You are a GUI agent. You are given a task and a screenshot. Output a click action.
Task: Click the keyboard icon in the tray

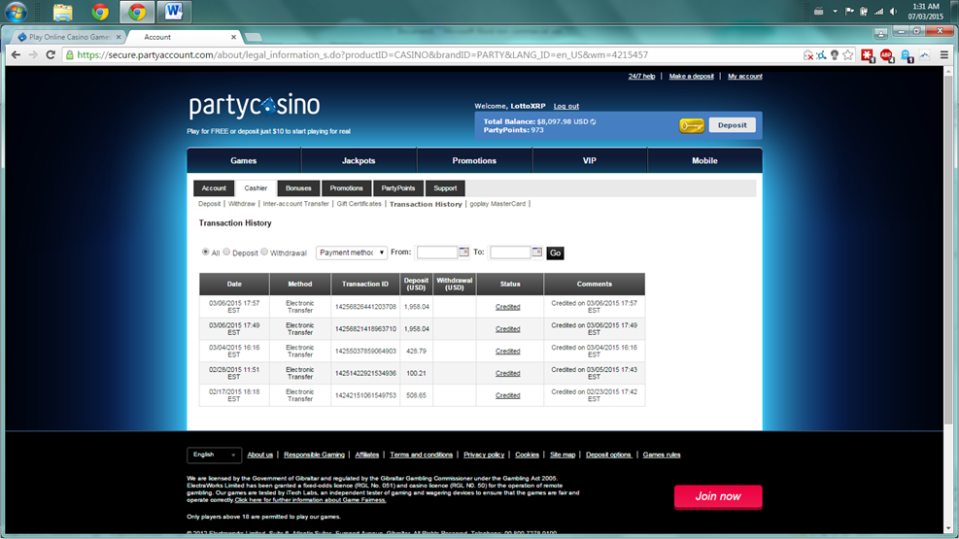point(818,11)
